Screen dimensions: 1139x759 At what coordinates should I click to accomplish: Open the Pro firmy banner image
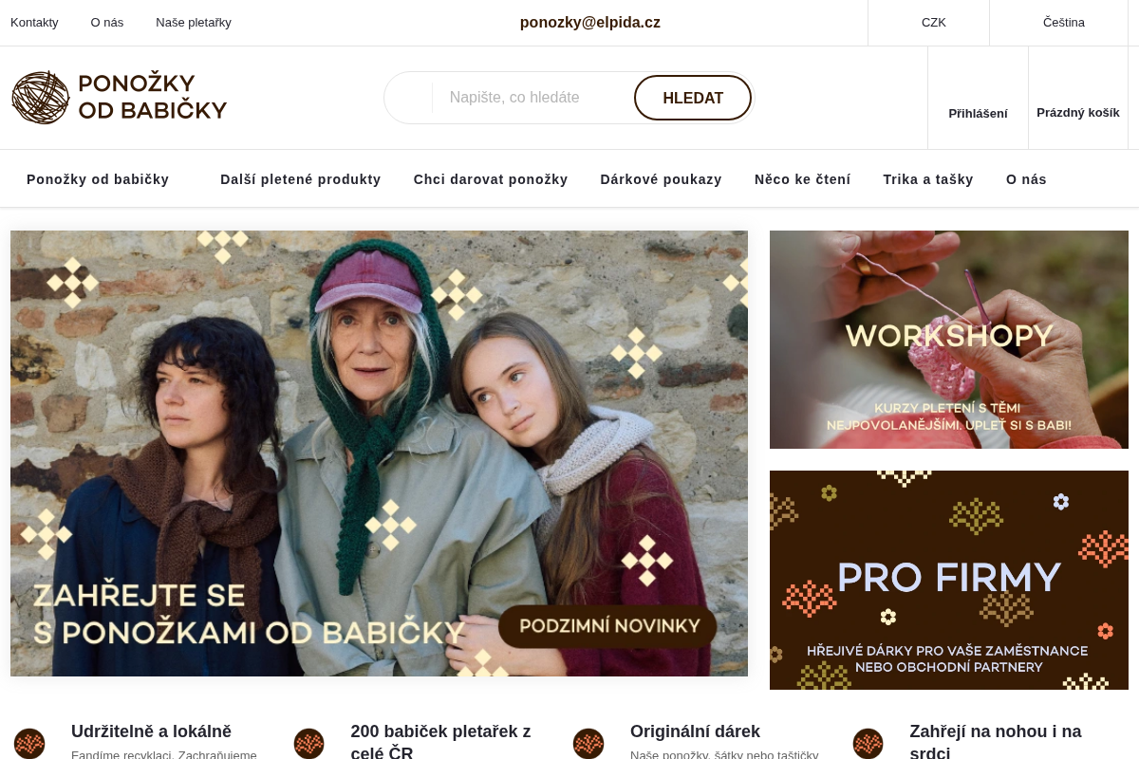point(949,581)
